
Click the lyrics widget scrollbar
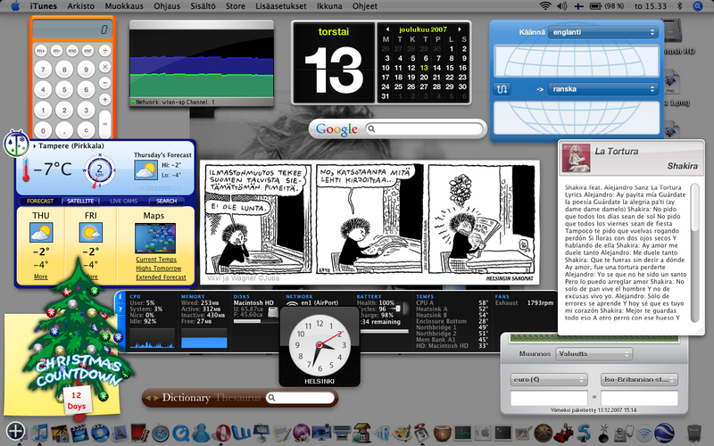pyautogui.click(x=694, y=252)
